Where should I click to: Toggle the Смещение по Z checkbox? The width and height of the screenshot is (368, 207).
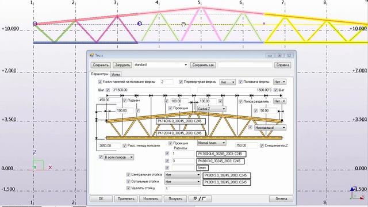coord(262,145)
